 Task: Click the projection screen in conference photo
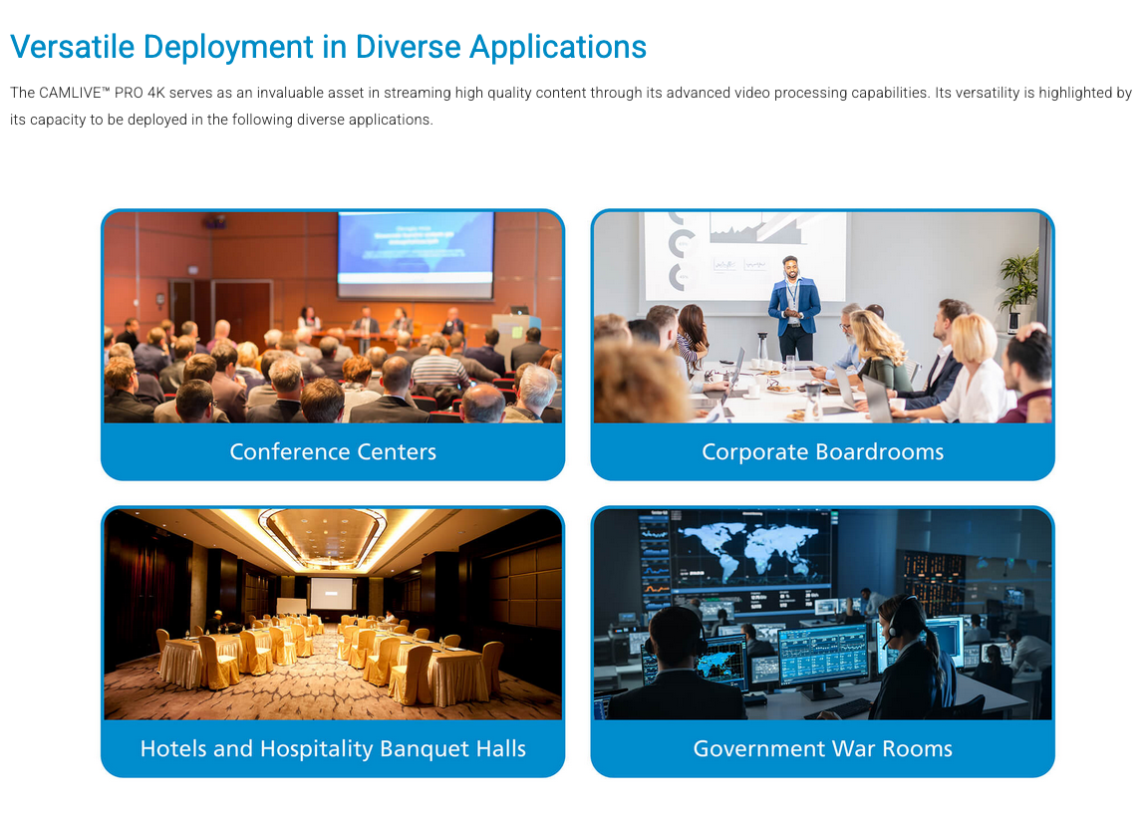point(416,253)
